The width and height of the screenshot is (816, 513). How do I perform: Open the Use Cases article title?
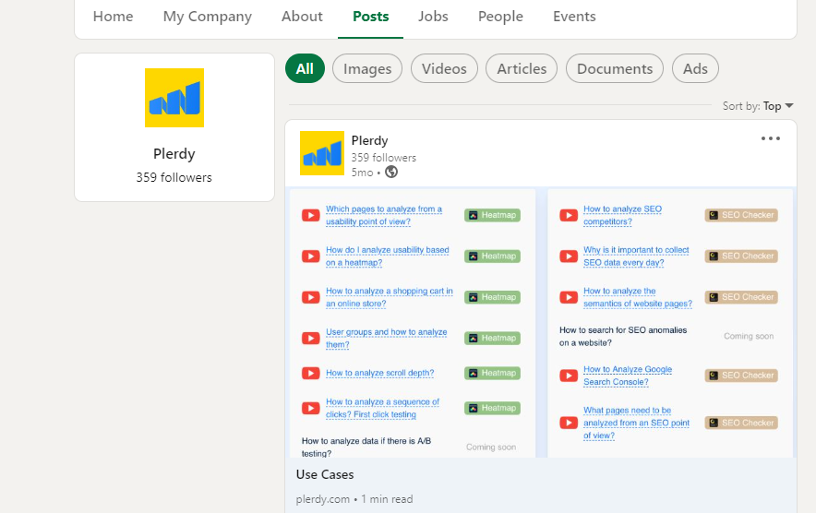tap(325, 474)
